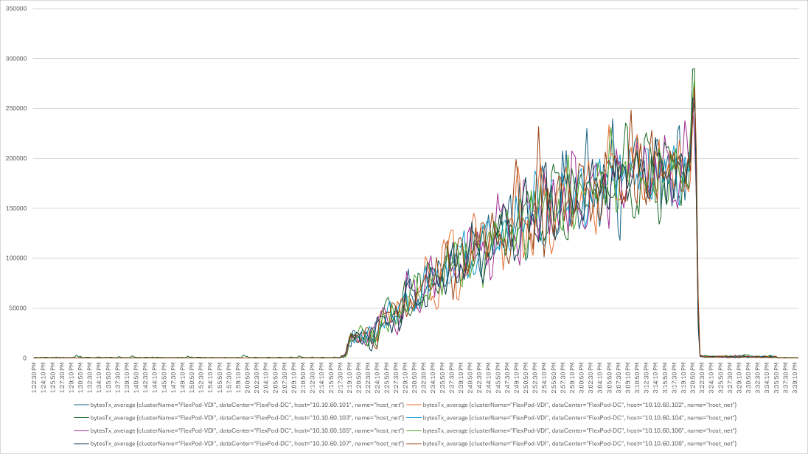Screen dimensions: 808x454
Task: Select the legend label for host "10.10.60.103"
Action: pyautogui.click(x=247, y=418)
